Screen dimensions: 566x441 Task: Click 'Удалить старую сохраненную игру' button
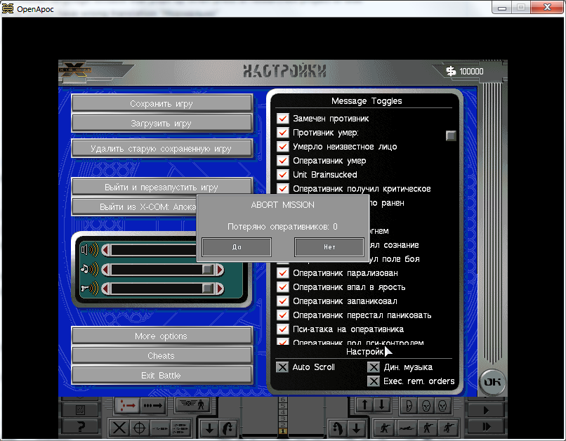(162, 149)
